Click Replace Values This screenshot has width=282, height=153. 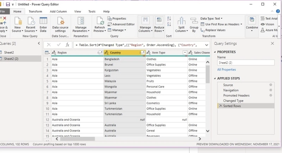[x=213, y=30]
